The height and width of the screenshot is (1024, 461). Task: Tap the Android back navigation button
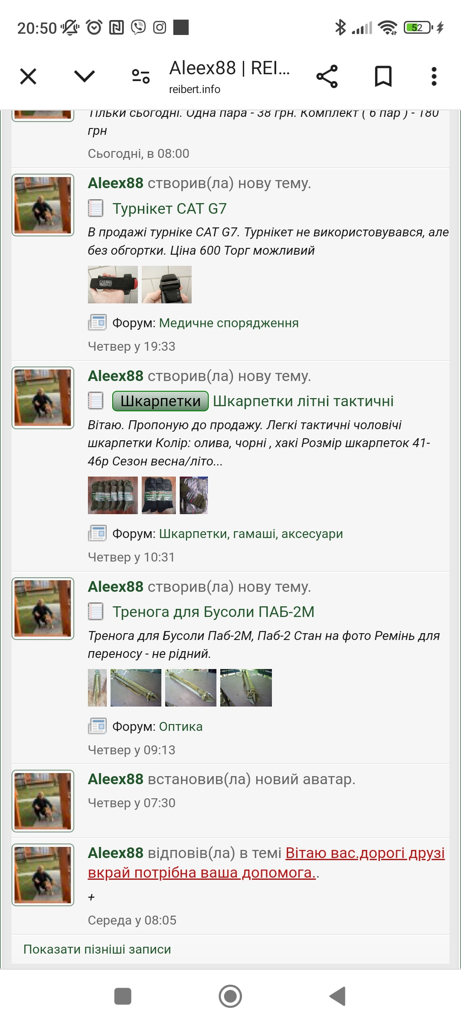tap(338, 996)
